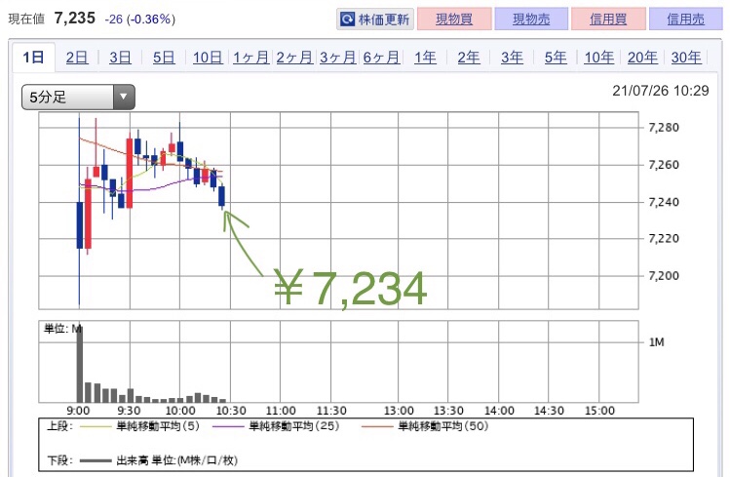Click the 15:00 time axis label
Screen dimensions: 730x477
point(599,411)
